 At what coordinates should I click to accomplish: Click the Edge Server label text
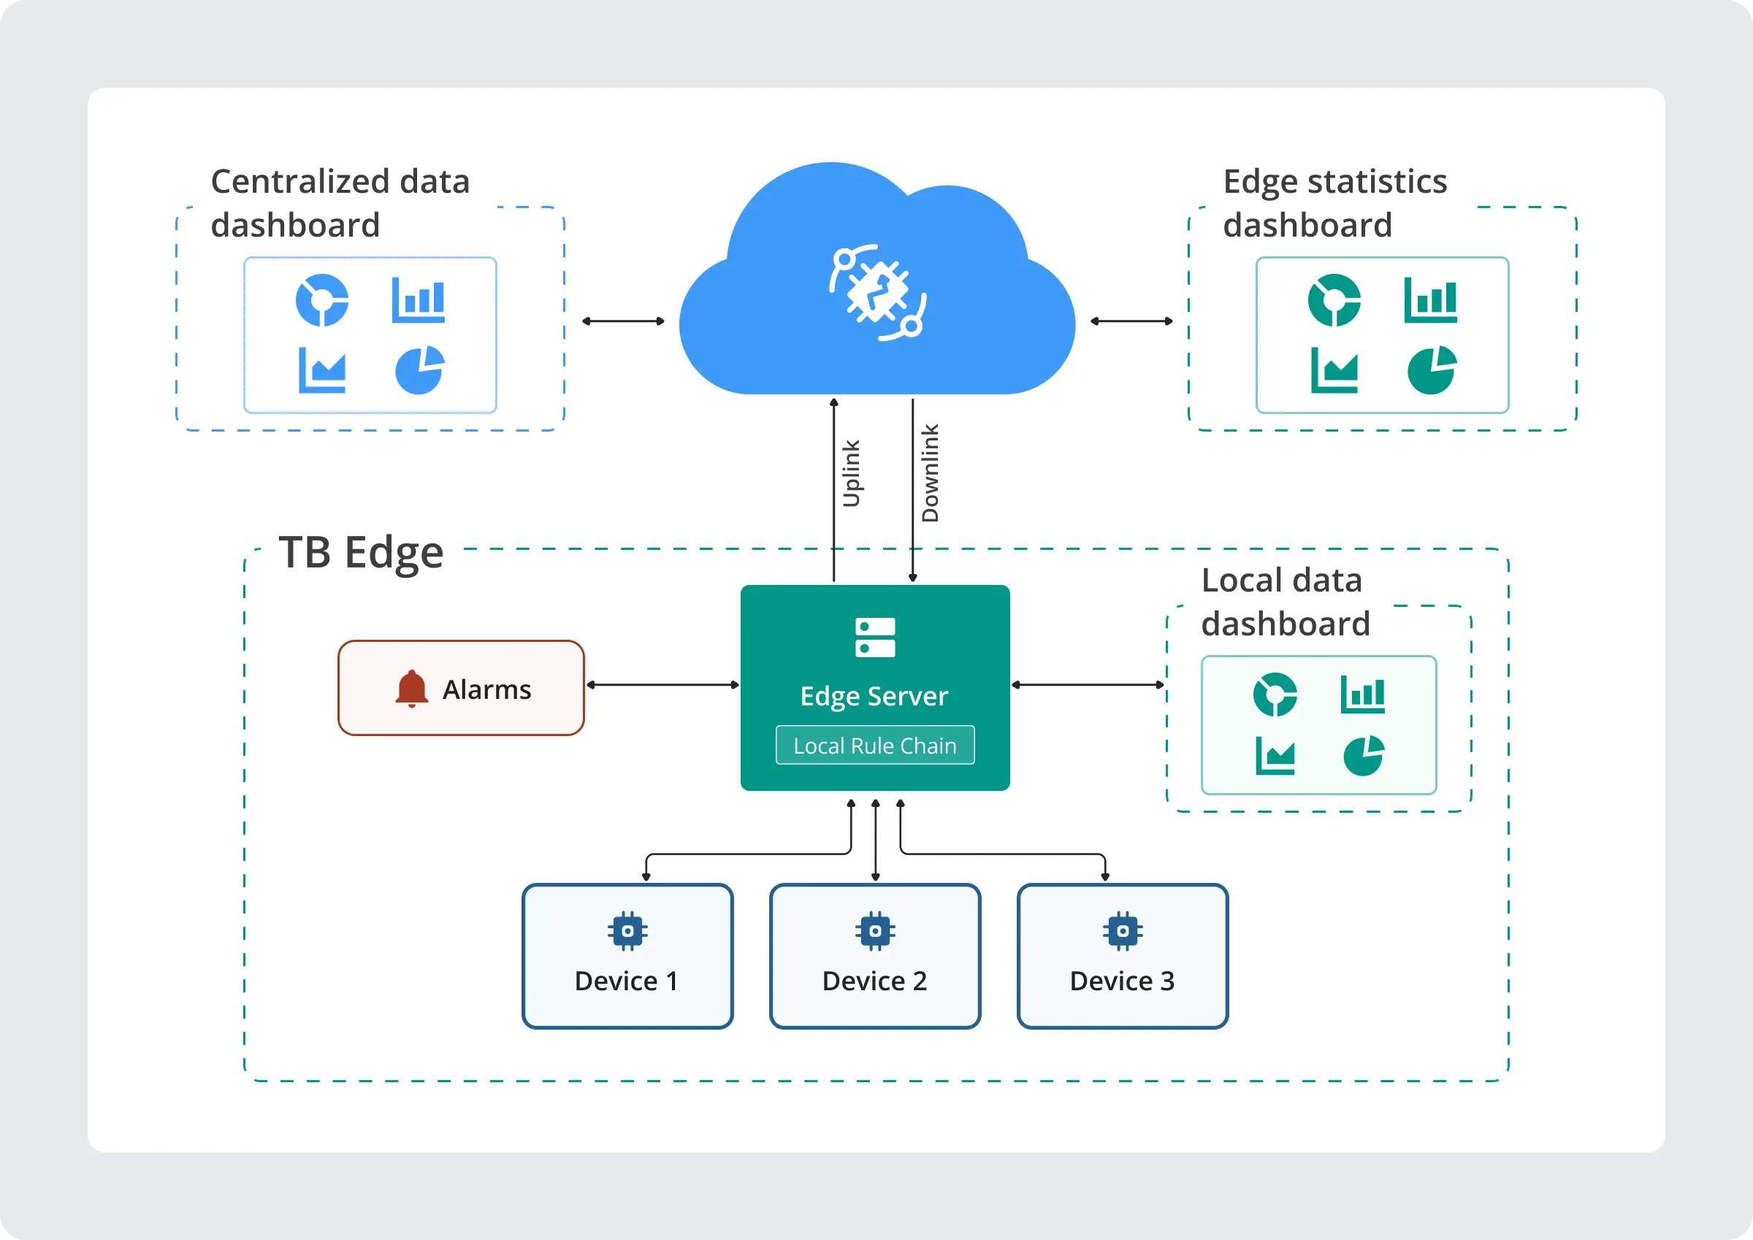[874, 697]
